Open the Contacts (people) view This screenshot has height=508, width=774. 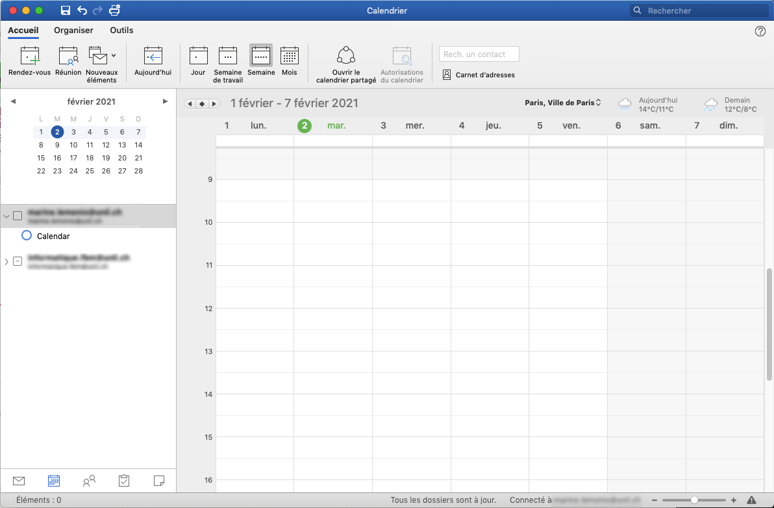click(x=89, y=481)
